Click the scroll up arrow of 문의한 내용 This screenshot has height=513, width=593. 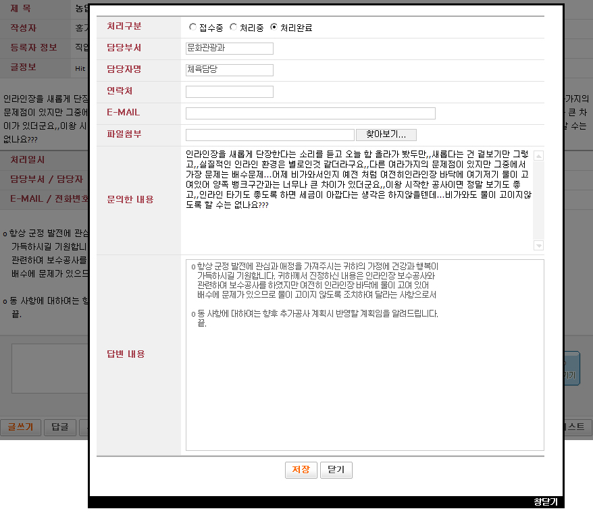pyautogui.click(x=538, y=156)
